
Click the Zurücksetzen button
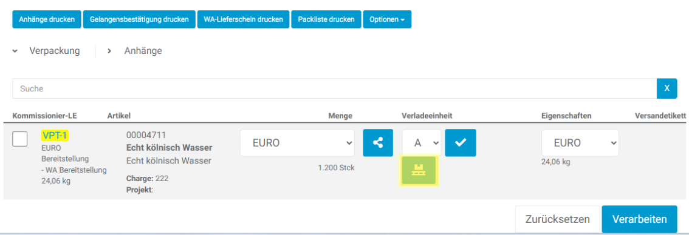(x=557, y=219)
